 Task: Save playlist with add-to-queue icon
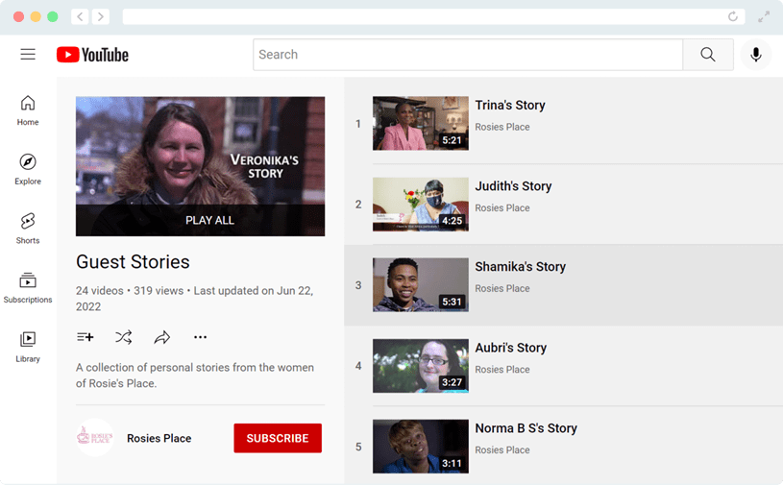tap(85, 337)
